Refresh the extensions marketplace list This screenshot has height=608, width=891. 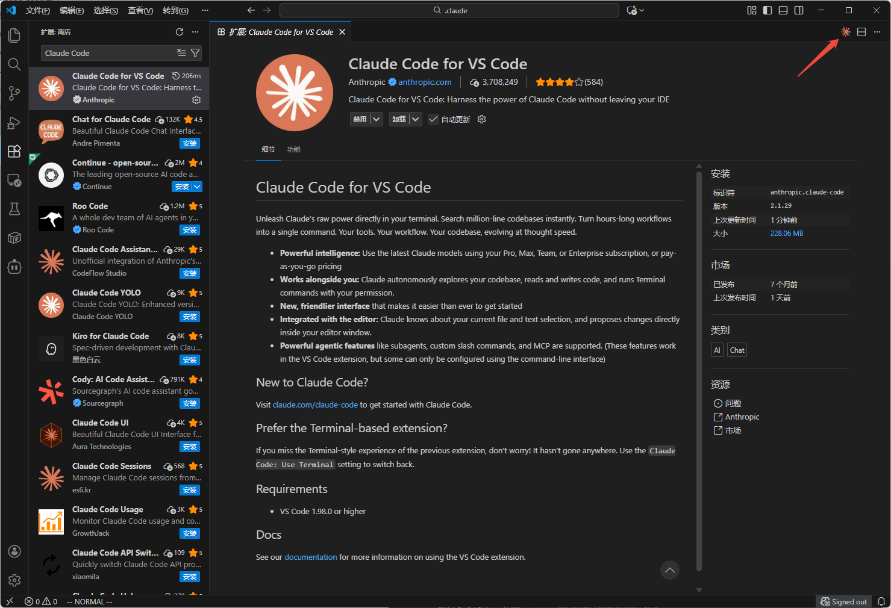pos(180,32)
